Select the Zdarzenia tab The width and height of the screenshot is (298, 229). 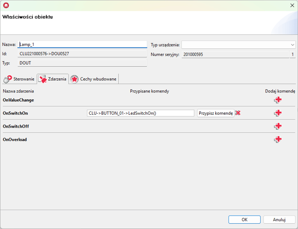(53, 79)
